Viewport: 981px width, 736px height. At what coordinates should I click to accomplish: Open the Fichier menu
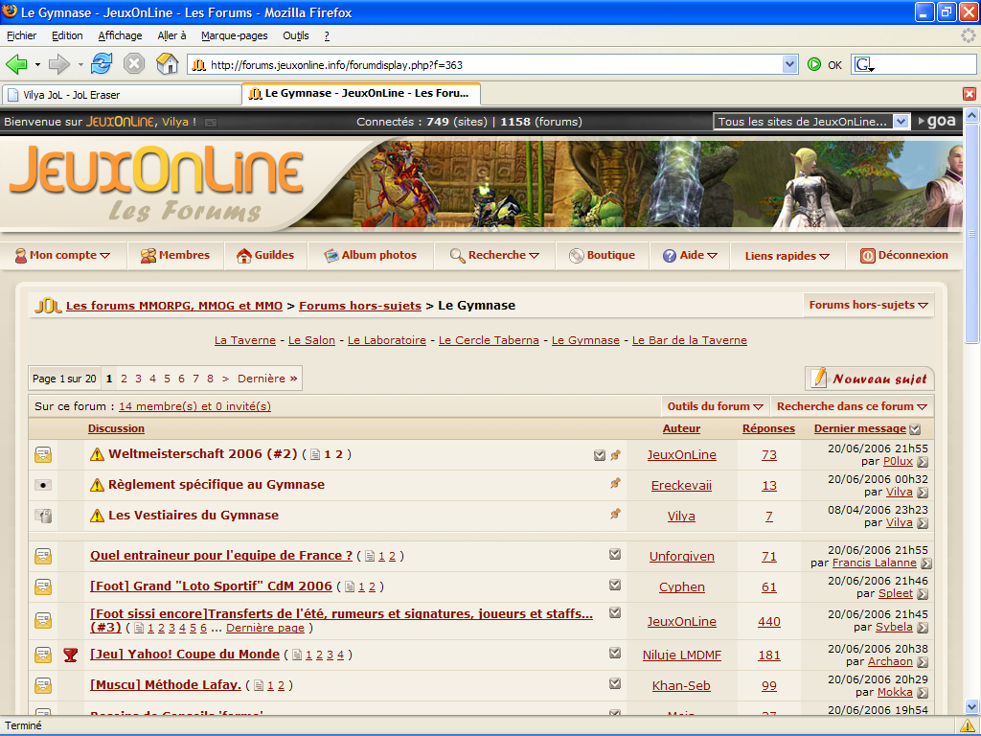point(22,35)
